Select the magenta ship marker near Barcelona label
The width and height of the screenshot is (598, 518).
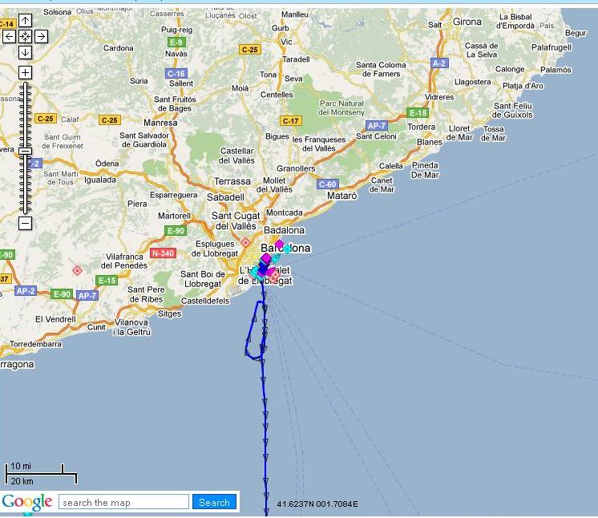(279, 244)
